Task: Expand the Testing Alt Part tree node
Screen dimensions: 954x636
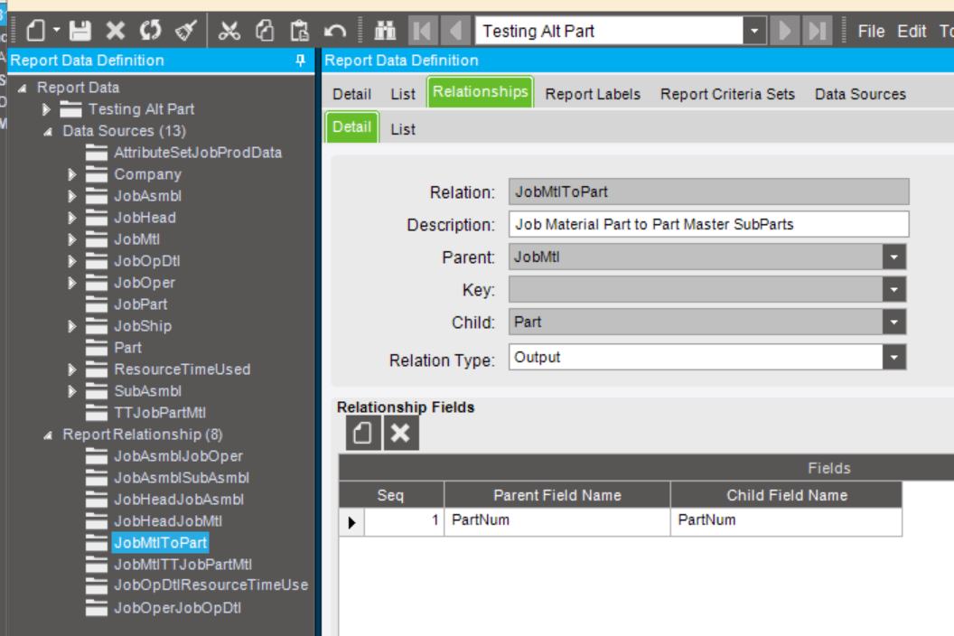Action: pos(46,109)
